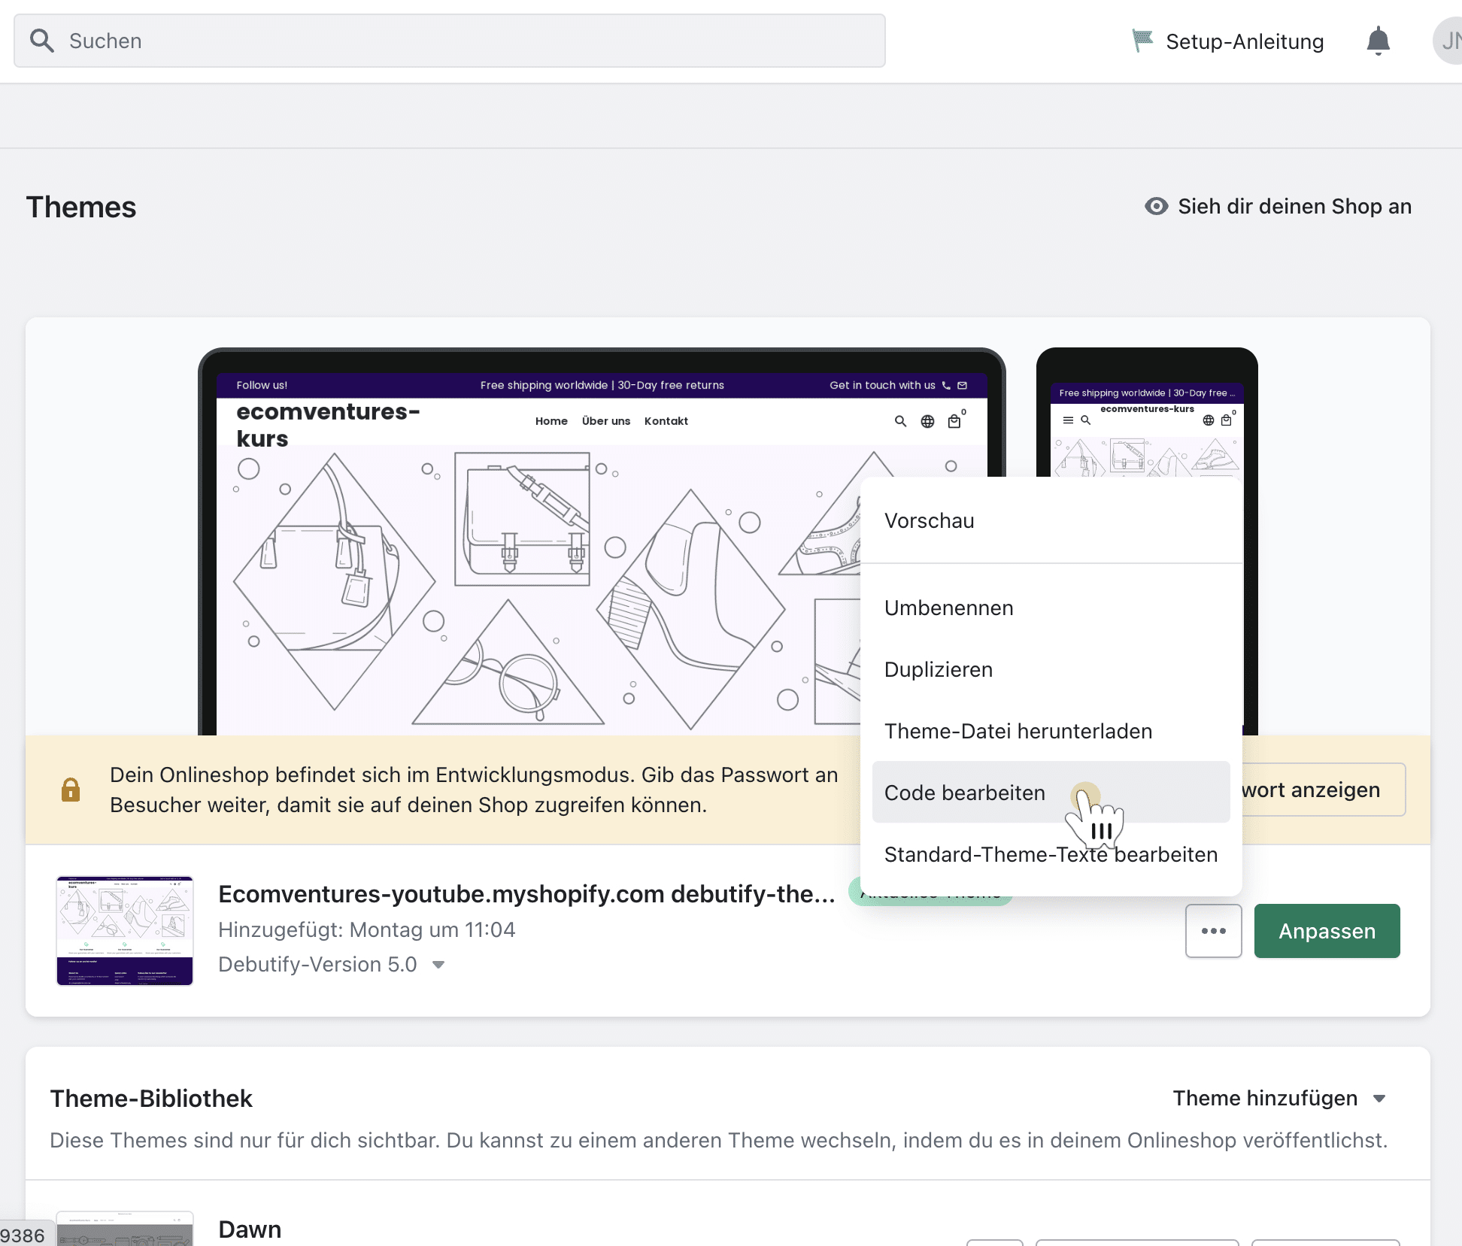Image resolution: width=1462 pixels, height=1246 pixels.
Task: Select Umbenennen in the menu
Action: coord(948,608)
